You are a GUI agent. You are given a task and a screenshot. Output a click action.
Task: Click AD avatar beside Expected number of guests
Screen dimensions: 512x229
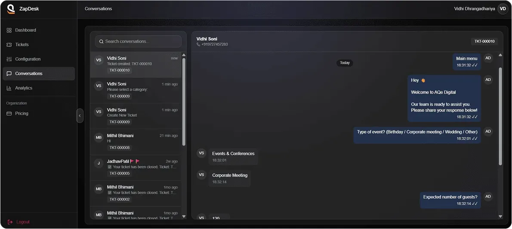[x=488, y=196]
